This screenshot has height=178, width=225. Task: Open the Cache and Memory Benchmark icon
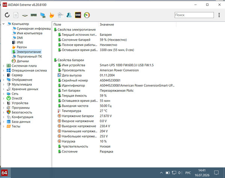point(33,15)
